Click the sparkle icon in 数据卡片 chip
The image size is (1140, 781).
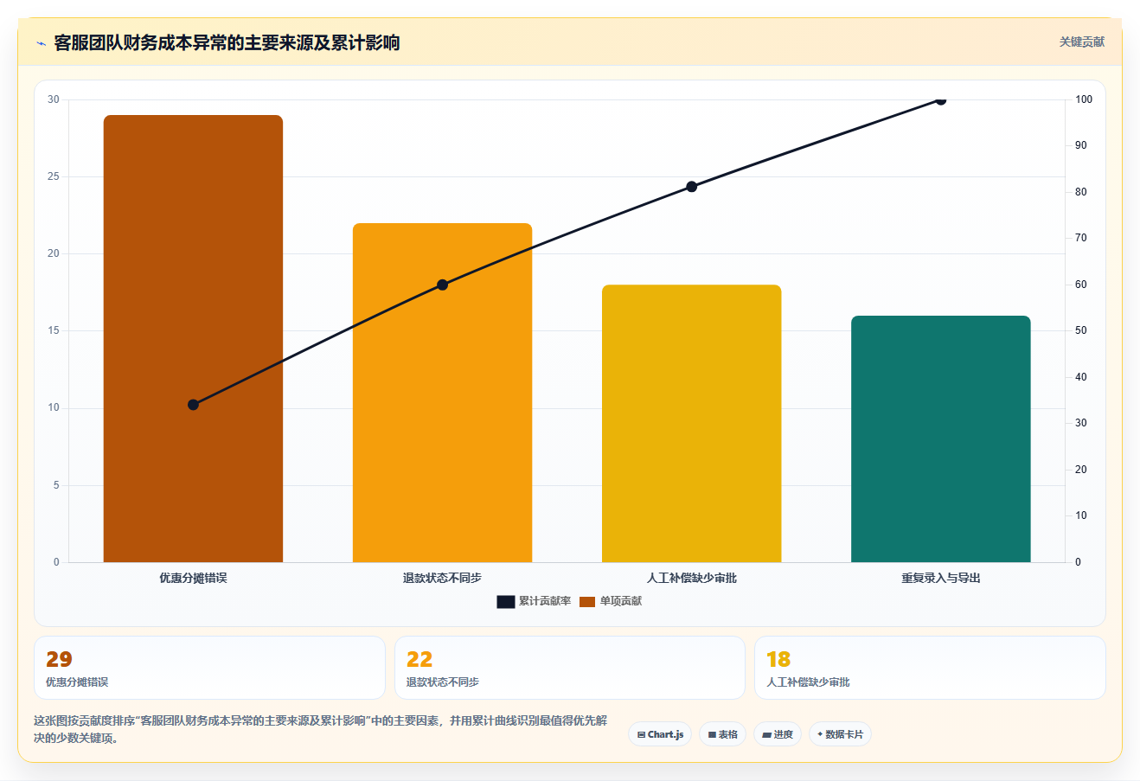pyautogui.click(x=820, y=734)
